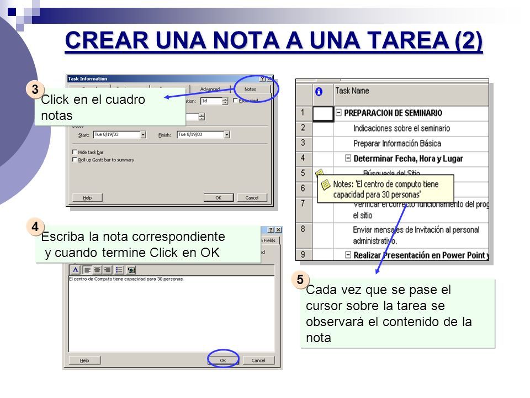Screen dimensions: 530x398
Task: Select task 'Indicaciones sobre el seminario'
Action: 401,128
